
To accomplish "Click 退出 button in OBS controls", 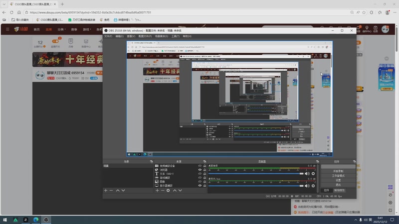I will tap(338, 185).
